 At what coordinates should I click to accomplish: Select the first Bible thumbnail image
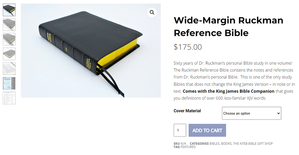pos(9,10)
